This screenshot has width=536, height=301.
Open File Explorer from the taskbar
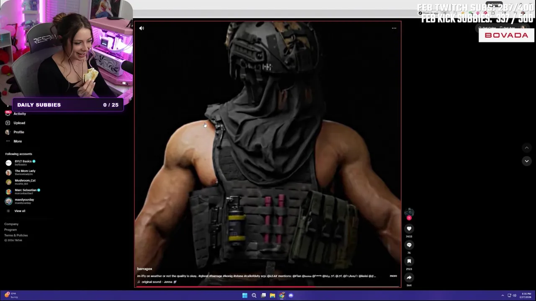point(272,296)
